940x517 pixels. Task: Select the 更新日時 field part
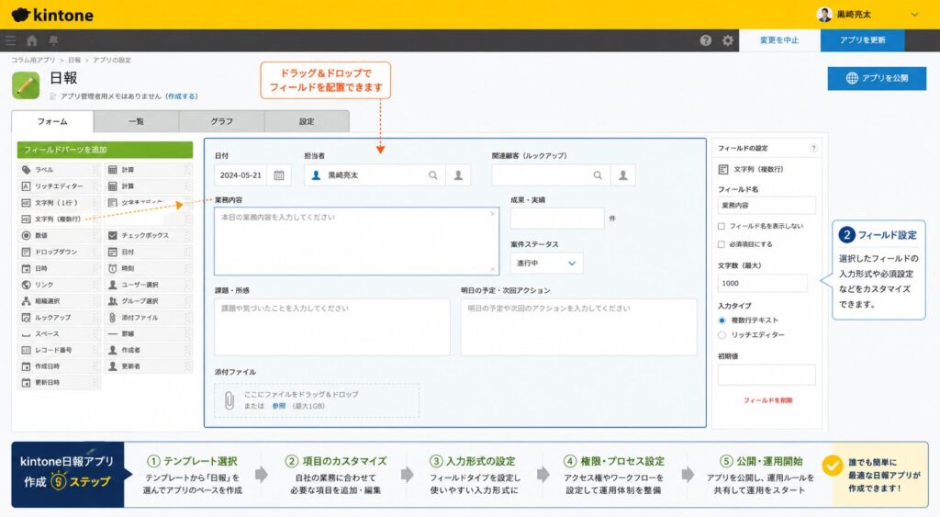pyautogui.click(x=59, y=382)
